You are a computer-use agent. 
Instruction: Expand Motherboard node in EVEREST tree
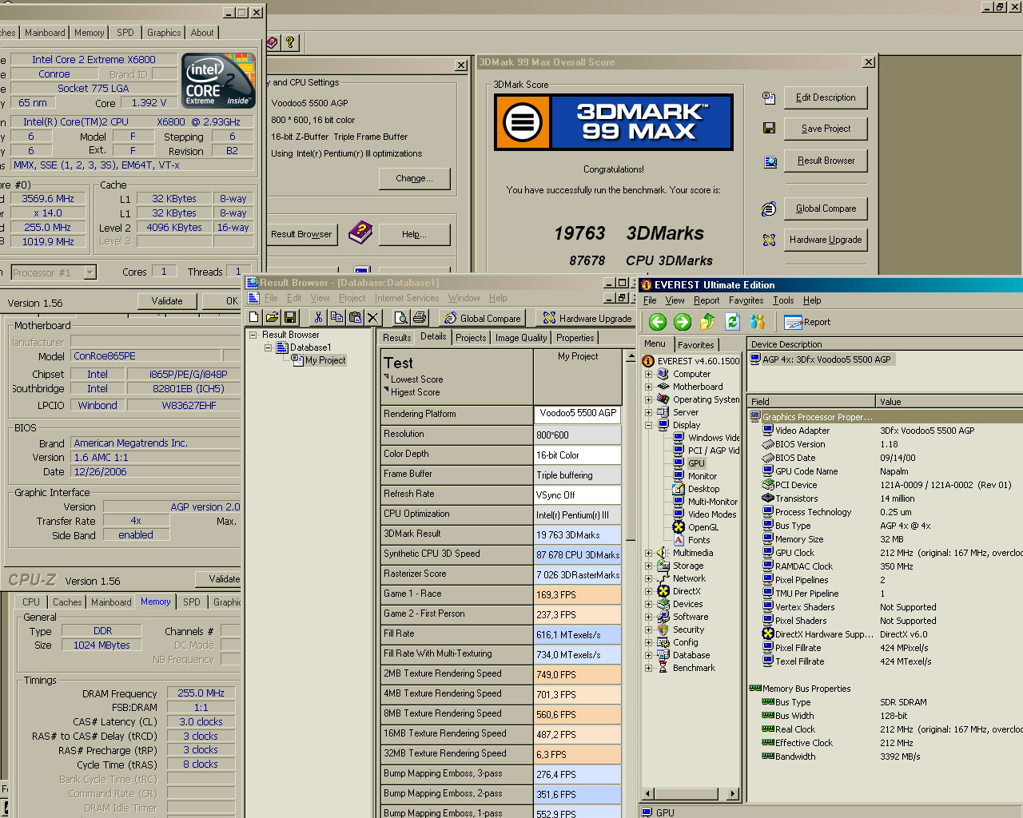[648, 387]
